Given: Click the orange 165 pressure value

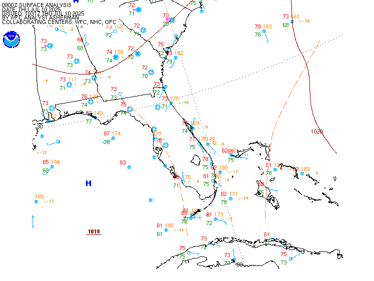Looking at the screenshot, I should click(39, 196).
